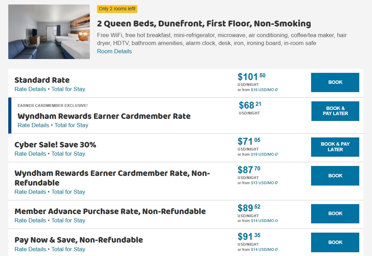Image resolution: width=372 pixels, height=256 pixels.
Task: Book the Pay Now & Save rate
Action: (x=335, y=242)
